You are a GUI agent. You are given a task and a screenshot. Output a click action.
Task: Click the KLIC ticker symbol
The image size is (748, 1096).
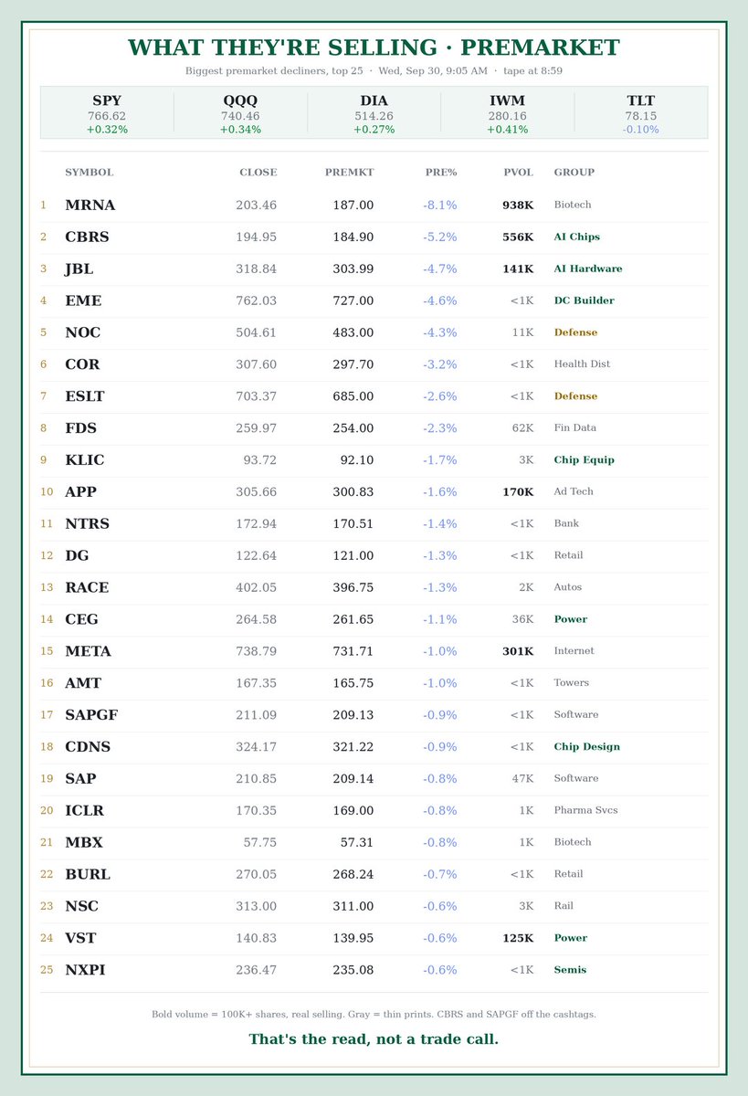click(85, 460)
